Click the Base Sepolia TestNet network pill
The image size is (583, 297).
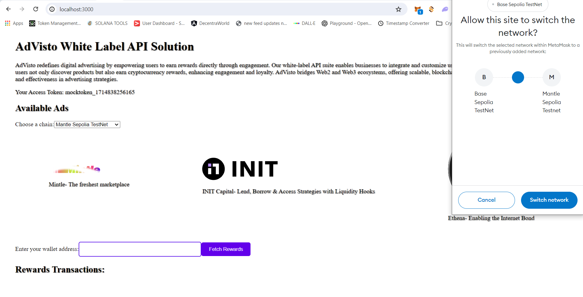[518, 5]
